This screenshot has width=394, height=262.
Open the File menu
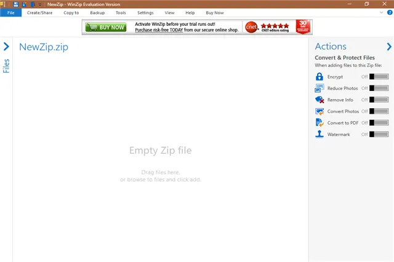[x=11, y=13]
